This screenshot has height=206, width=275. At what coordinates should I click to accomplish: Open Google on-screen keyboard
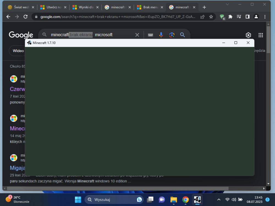click(150, 35)
